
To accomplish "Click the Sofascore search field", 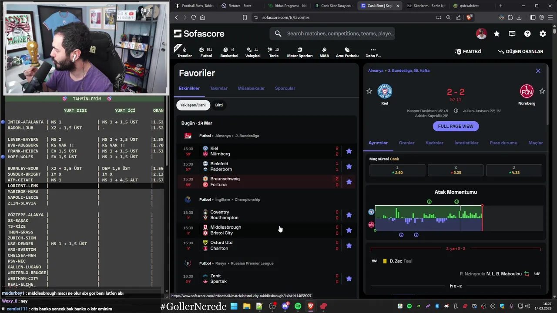I will pyautogui.click(x=332, y=33).
